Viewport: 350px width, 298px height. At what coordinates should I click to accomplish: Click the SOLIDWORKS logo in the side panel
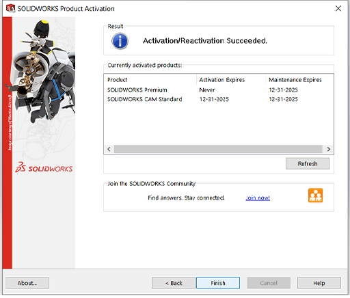coord(44,167)
